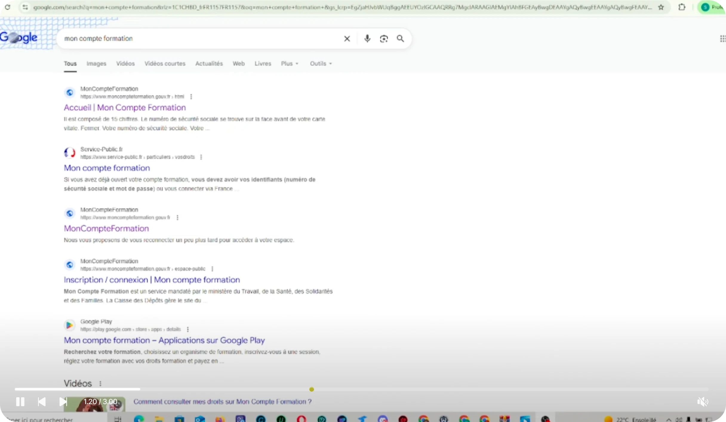Open the browser extensions puzzle icon
726x422 pixels.
[x=682, y=7]
